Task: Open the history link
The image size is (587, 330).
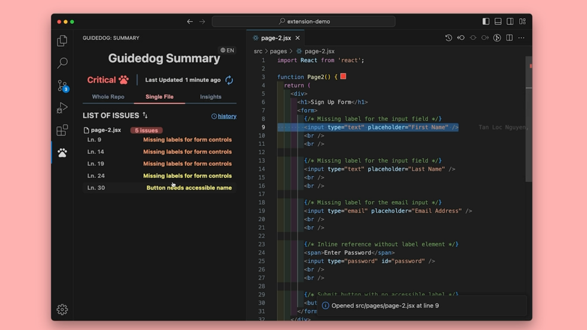Action: [224, 116]
